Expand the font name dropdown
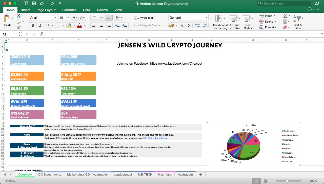This screenshot has width=324, height=184. point(55,18)
